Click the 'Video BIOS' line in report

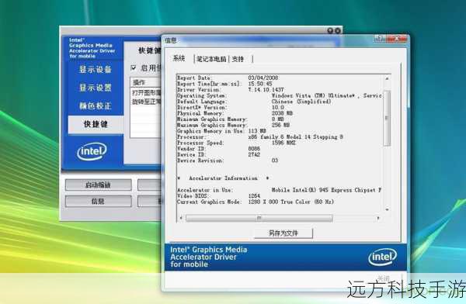pos(219,195)
